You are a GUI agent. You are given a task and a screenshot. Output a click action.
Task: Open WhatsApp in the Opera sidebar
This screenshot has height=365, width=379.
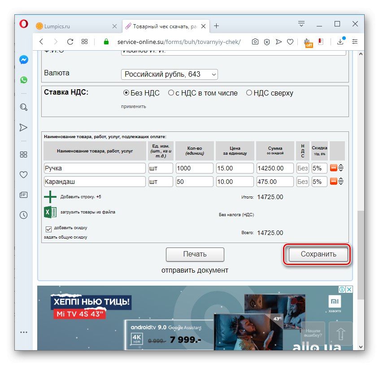[x=24, y=80]
